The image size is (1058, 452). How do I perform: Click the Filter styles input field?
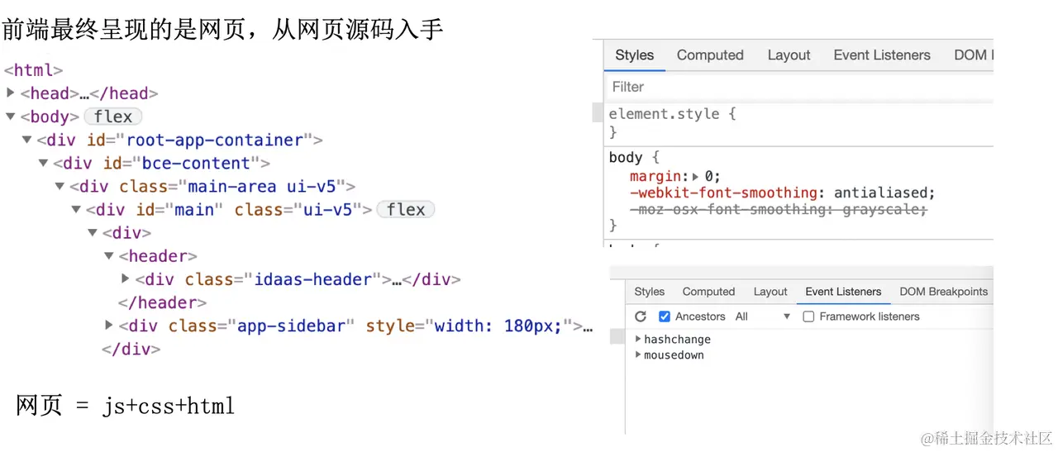coord(798,87)
